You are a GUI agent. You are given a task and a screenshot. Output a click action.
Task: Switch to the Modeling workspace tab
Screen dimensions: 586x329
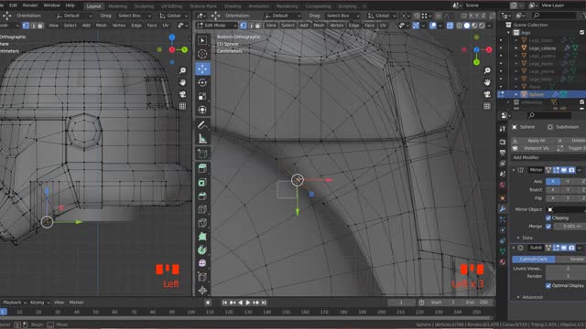[118, 6]
